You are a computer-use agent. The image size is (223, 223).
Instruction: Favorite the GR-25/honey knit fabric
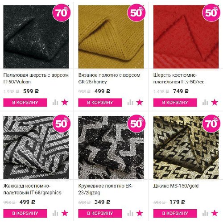click(x=140, y=103)
